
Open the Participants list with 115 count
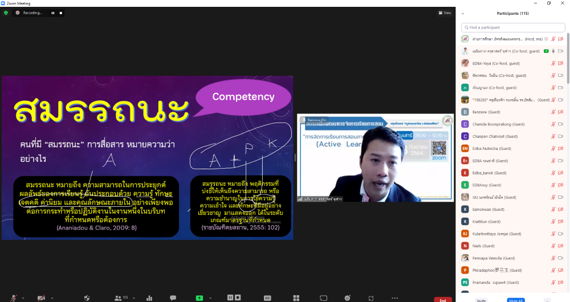(x=121, y=298)
